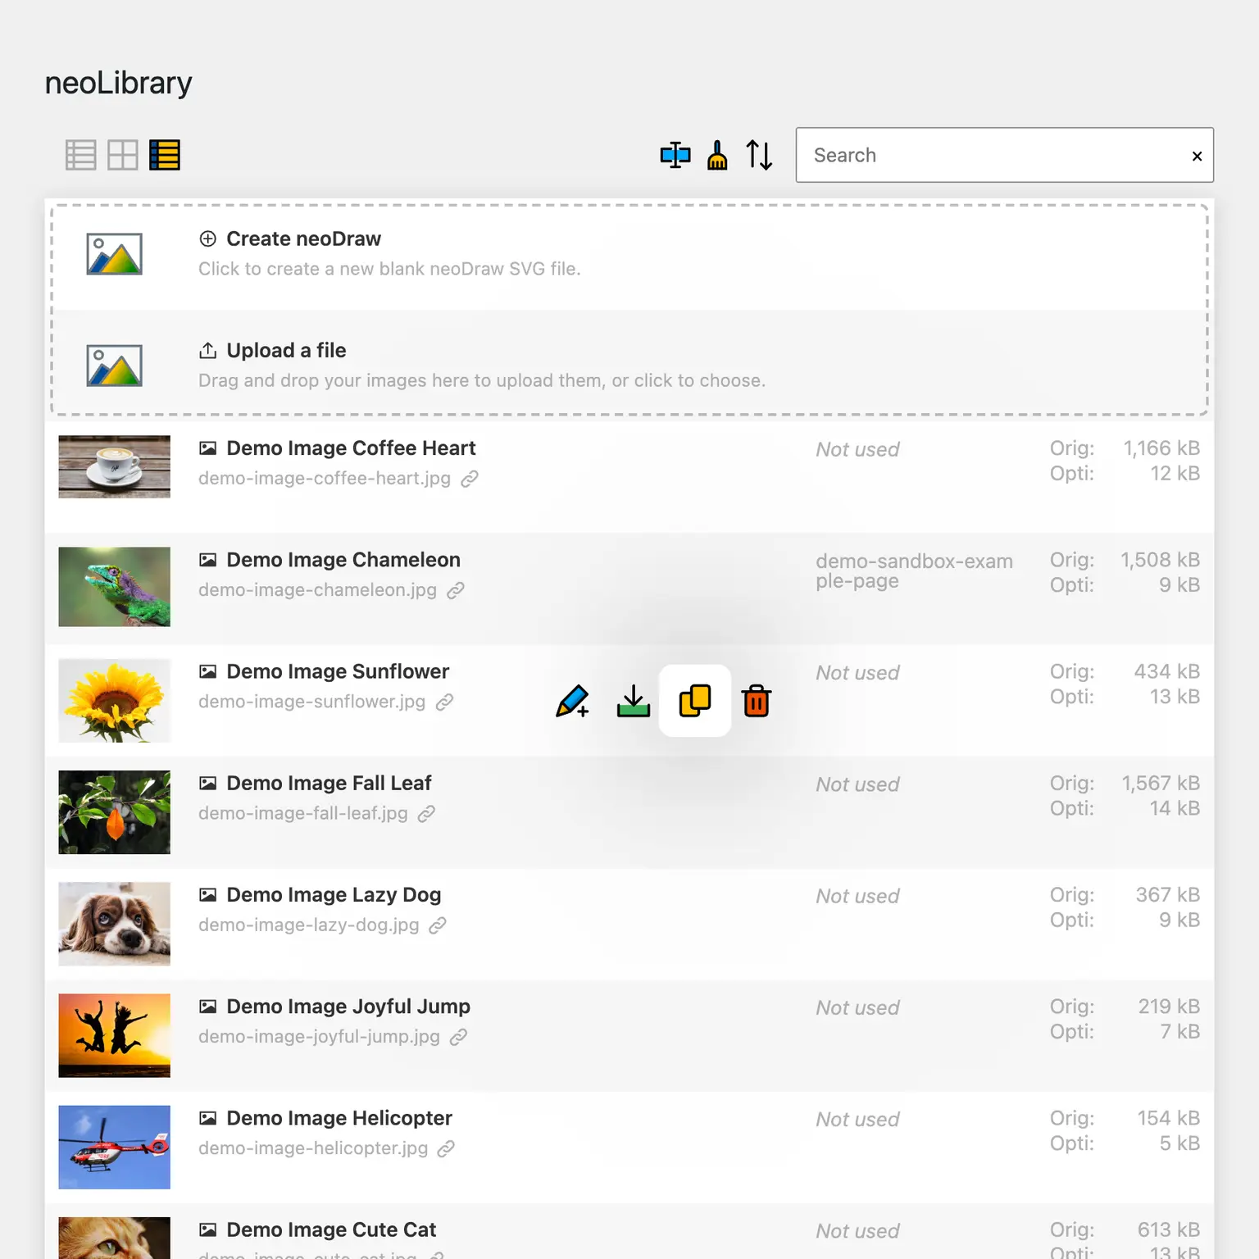Click the image type icon beside Helicopter
This screenshot has width=1259, height=1259.
(208, 1118)
